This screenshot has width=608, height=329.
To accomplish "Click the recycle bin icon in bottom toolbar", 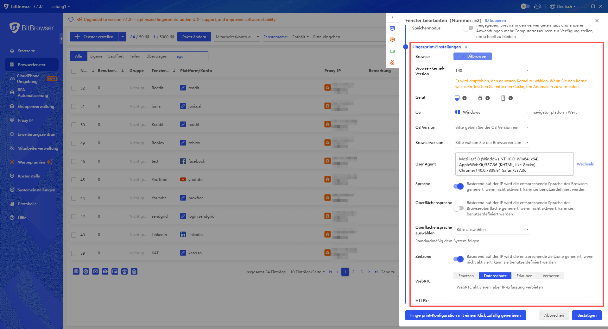I will [124, 271].
